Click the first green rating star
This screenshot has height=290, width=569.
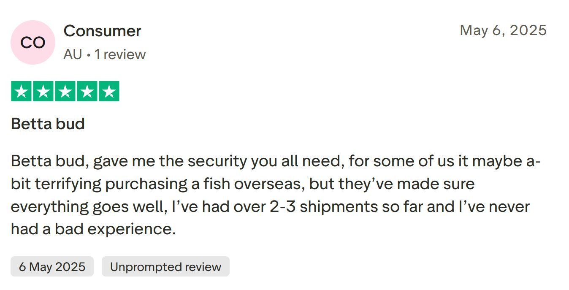point(22,91)
